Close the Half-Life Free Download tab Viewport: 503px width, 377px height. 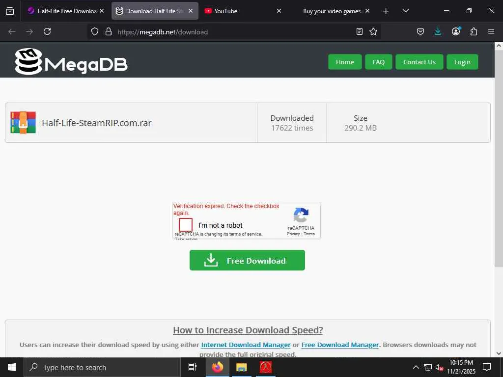tap(102, 11)
